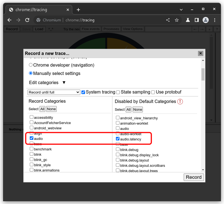Reload the chrome://tracing page
The height and width of the screenshot is (204, 224).
point(27,20)
